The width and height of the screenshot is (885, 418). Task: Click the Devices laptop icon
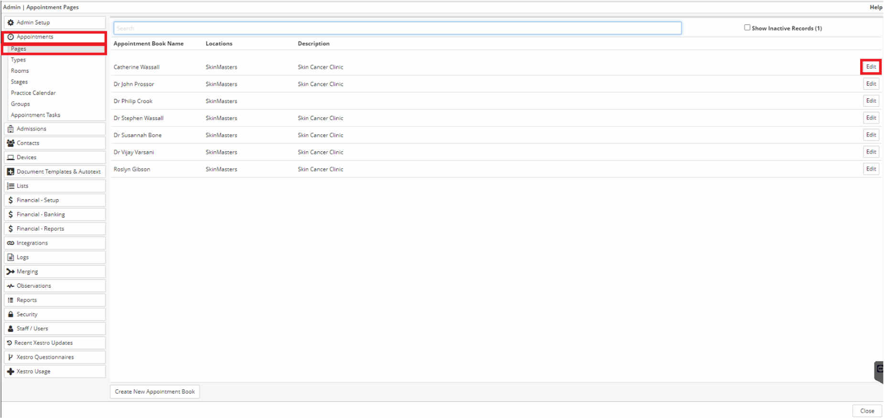[11, 158]
